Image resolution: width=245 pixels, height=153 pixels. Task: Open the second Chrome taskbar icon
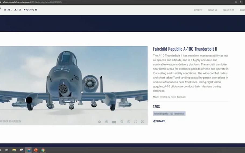43,150
